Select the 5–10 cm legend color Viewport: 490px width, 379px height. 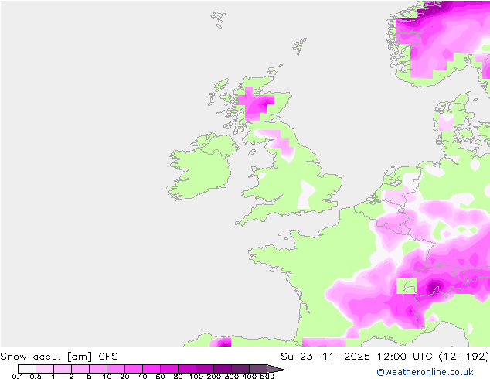point(98,369)
